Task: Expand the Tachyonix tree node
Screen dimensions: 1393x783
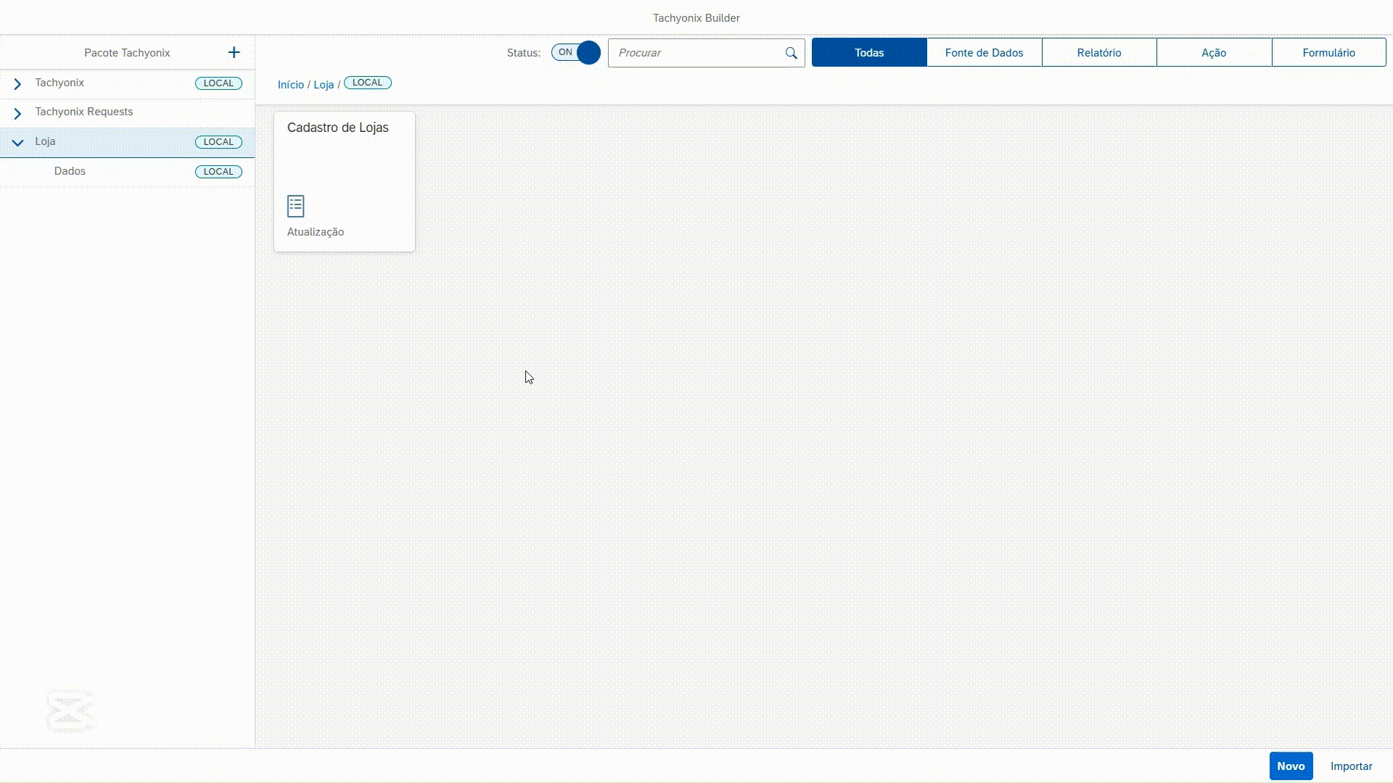Action: [x=17, y=84]
